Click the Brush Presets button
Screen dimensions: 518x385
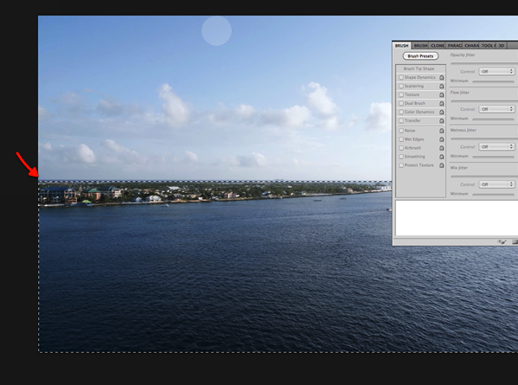pyautogui.click(x=420, y=56)
